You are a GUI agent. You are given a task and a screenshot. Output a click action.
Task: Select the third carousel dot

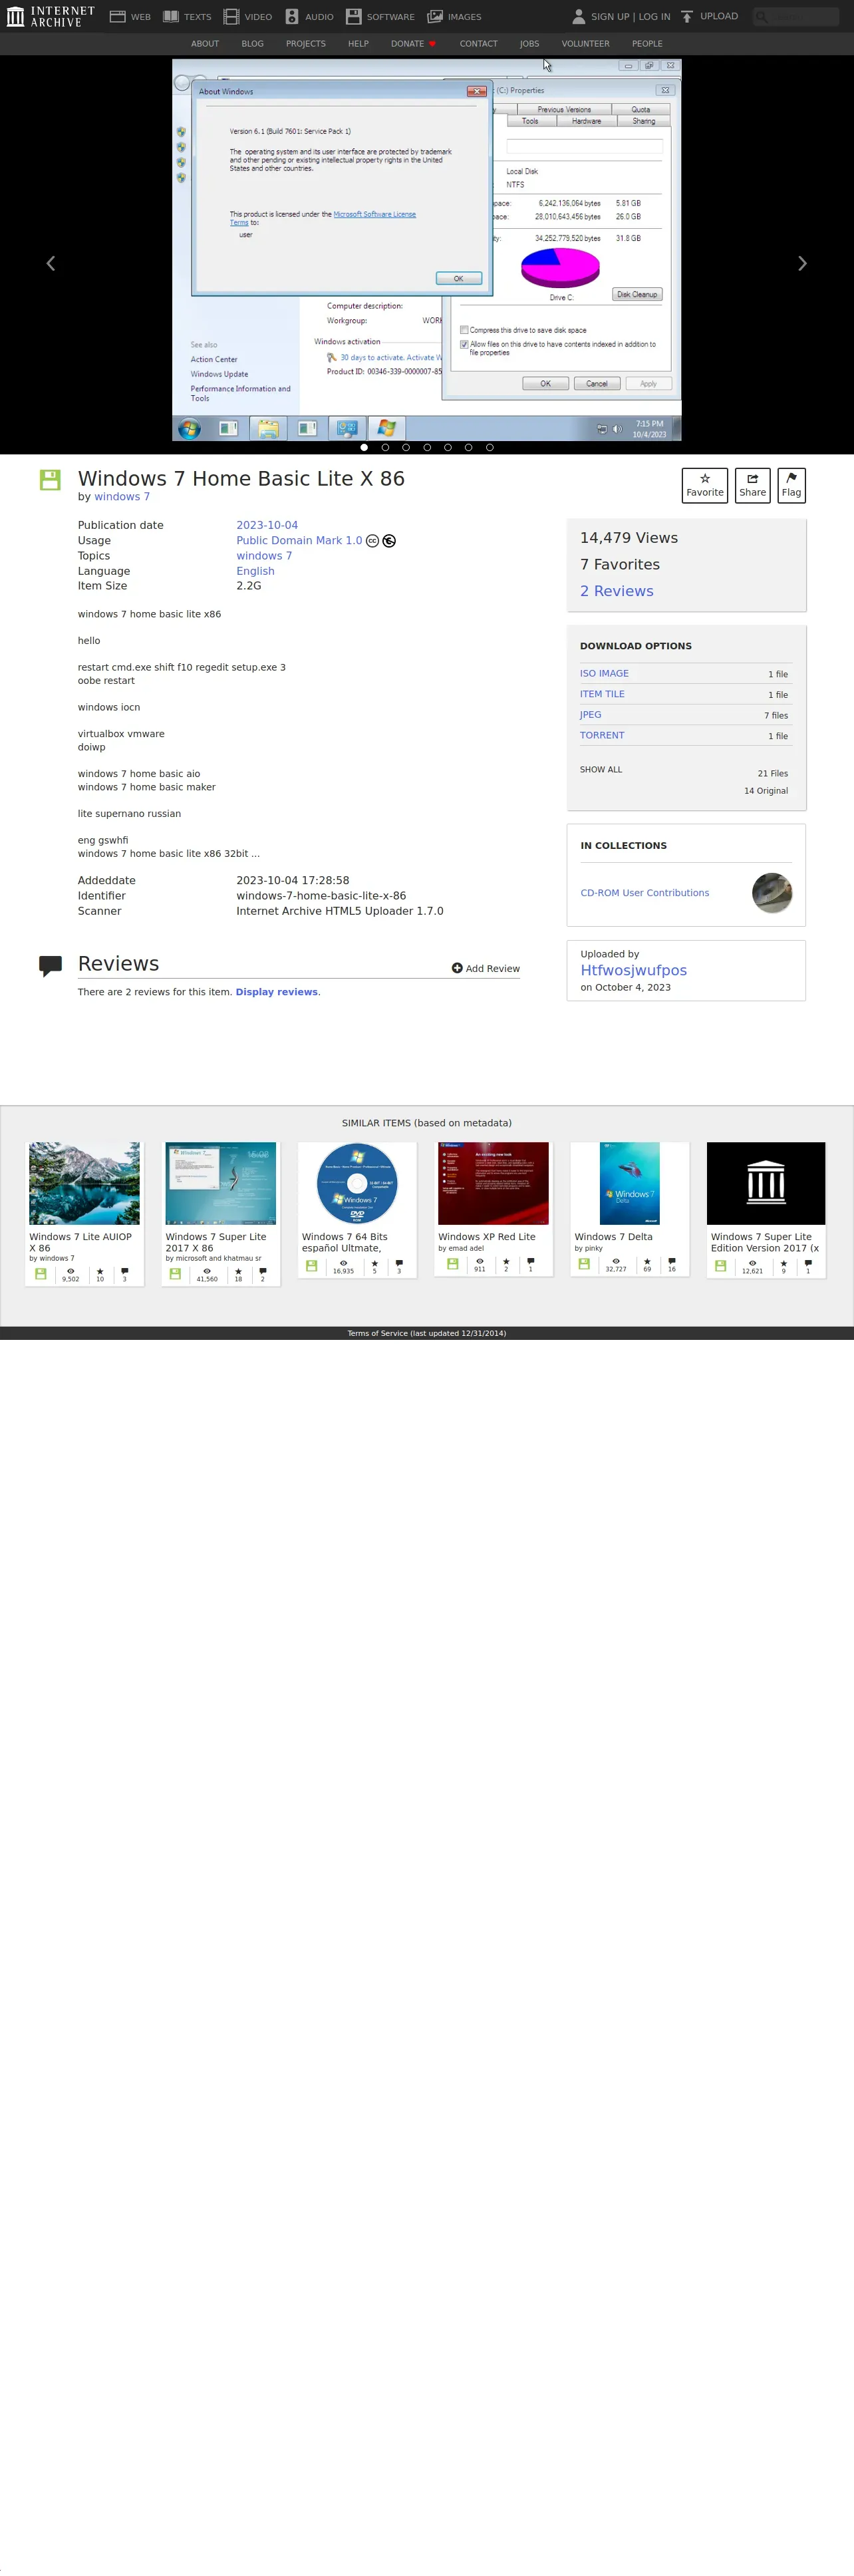(406, 447)
